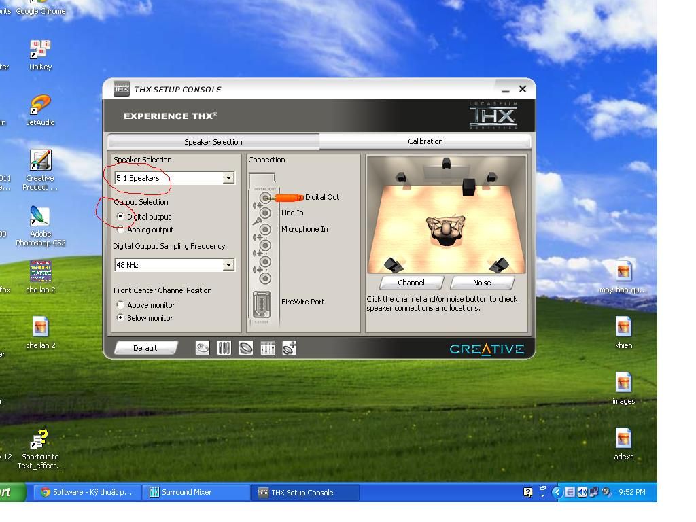Click the Digital Out jack on the connection diagram
Viewport: 696px width, 522px height.
(x=265, y=197)
